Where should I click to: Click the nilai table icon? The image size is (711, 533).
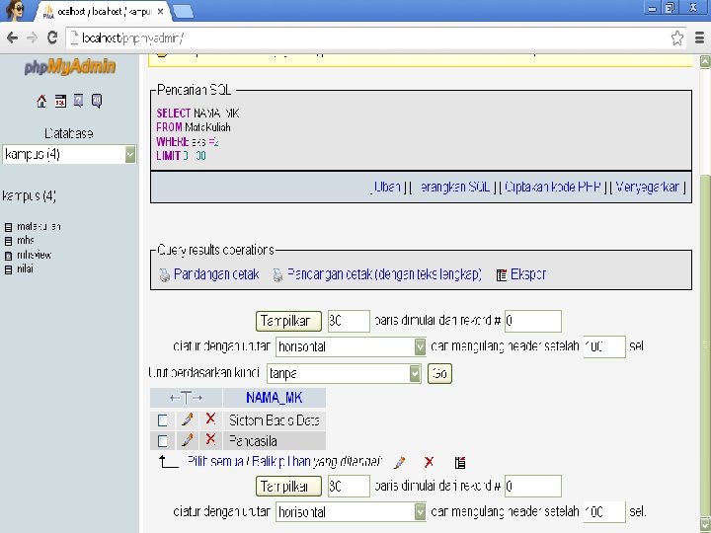(8, 269)
